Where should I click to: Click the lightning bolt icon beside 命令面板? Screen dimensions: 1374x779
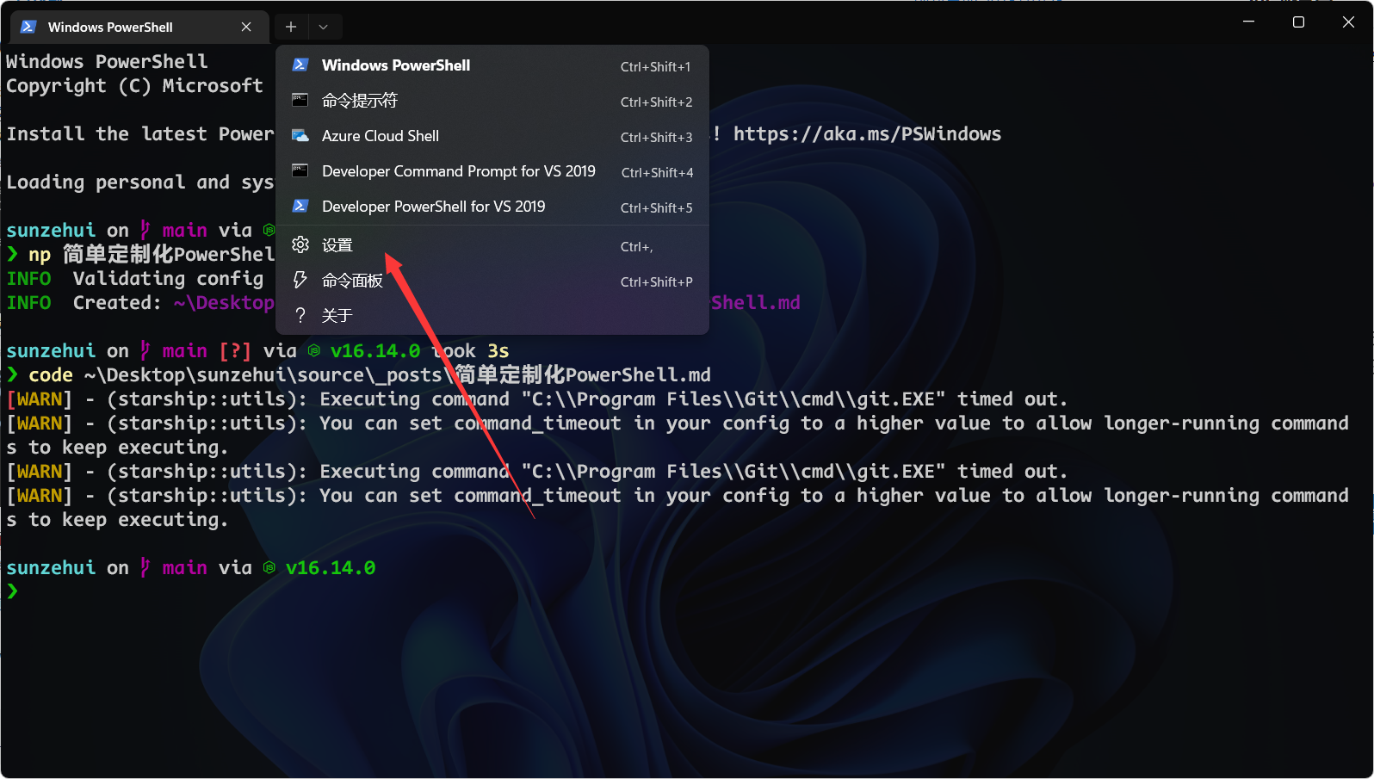tap(300, 280)
